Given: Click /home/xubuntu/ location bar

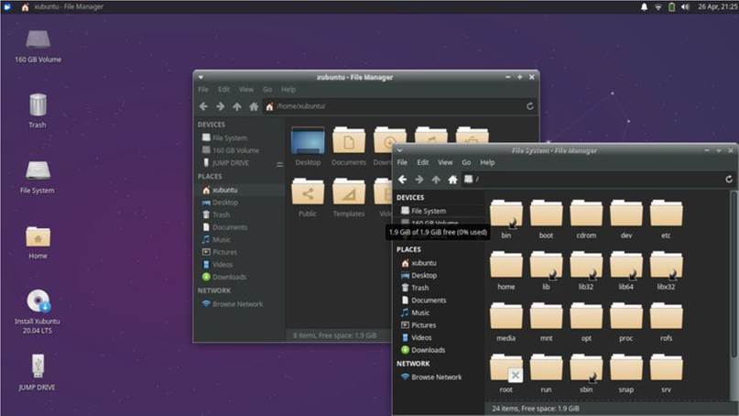Looking at the screenshot, I should [394, 106].
